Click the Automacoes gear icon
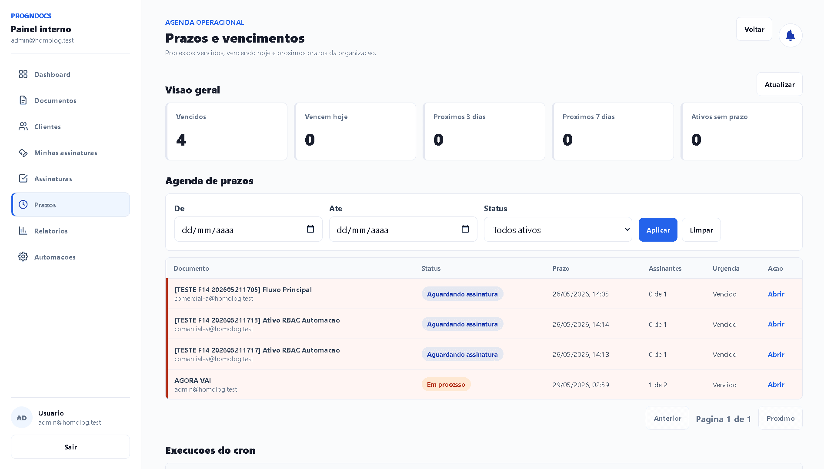 point(23,257)
